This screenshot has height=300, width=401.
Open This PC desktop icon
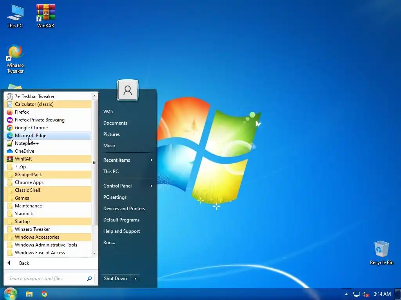[x=15, y=16]
